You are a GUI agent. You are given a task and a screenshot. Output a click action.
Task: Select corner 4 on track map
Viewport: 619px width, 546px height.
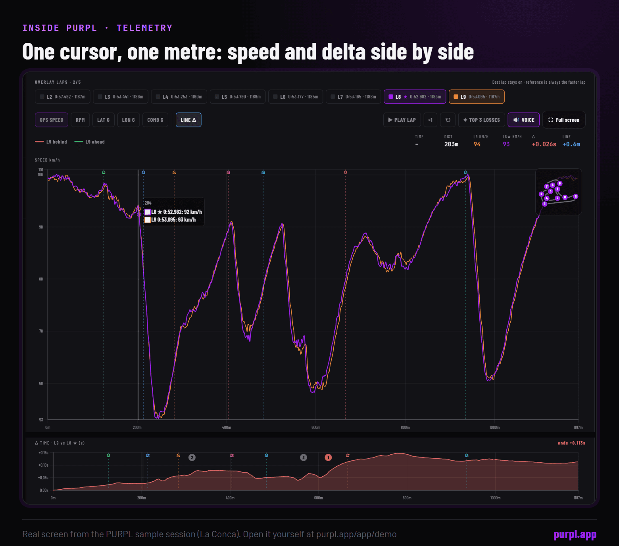[547, 198]
